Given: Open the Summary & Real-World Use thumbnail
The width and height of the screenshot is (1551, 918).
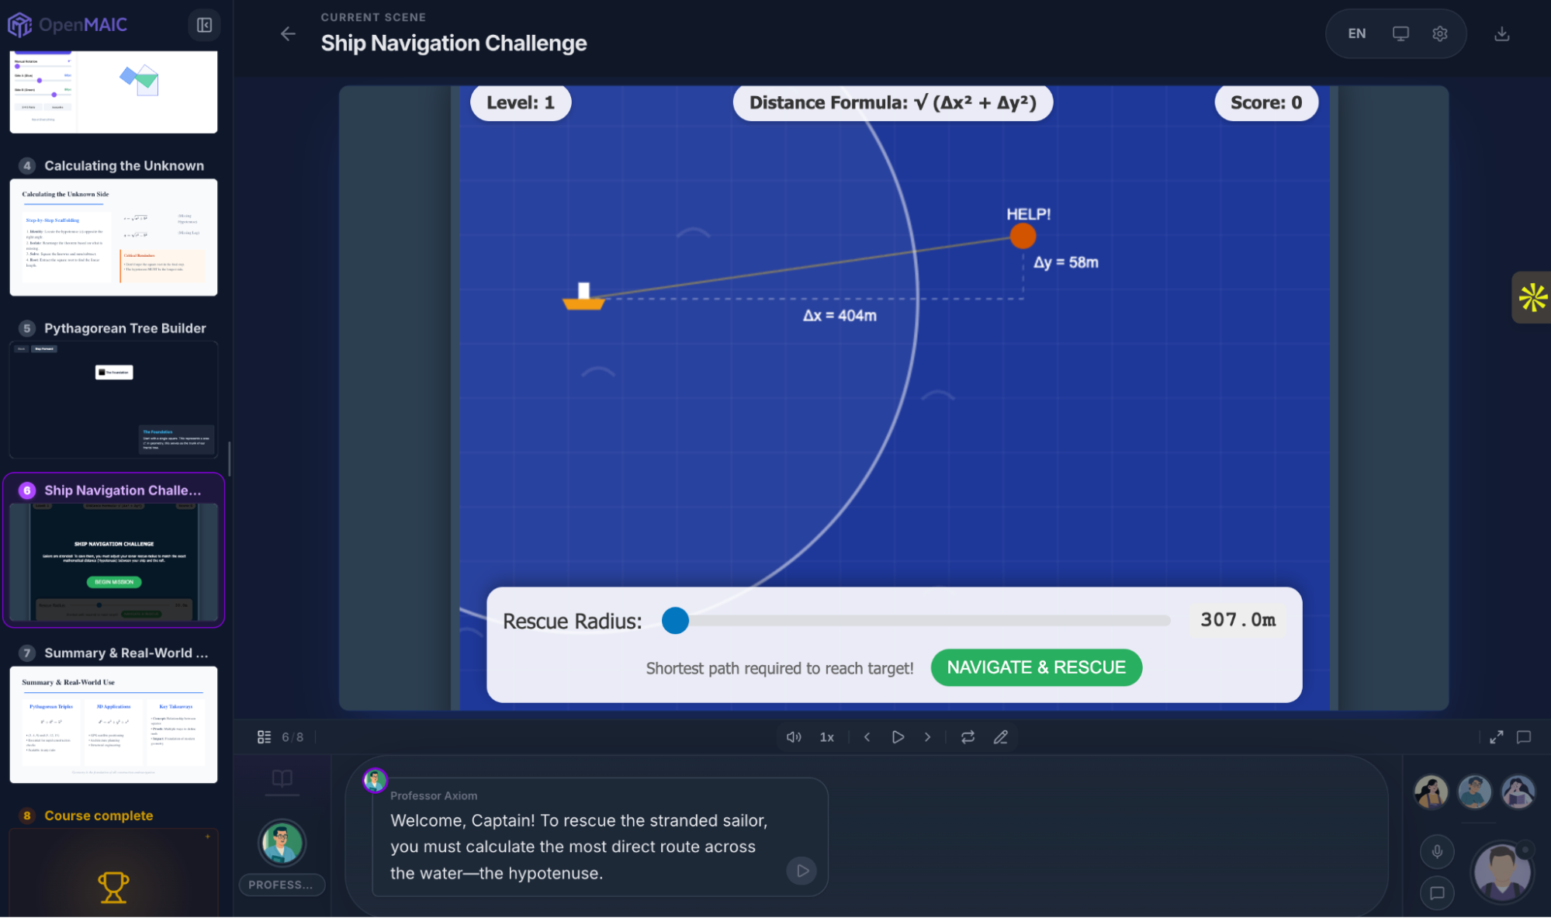Looking at the screenshot, I should click(x=113, y=725).
